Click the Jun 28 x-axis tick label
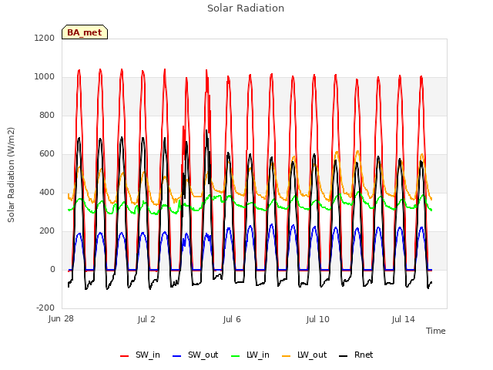The width and height of the screenshot is (493, 370). [61, 318]
